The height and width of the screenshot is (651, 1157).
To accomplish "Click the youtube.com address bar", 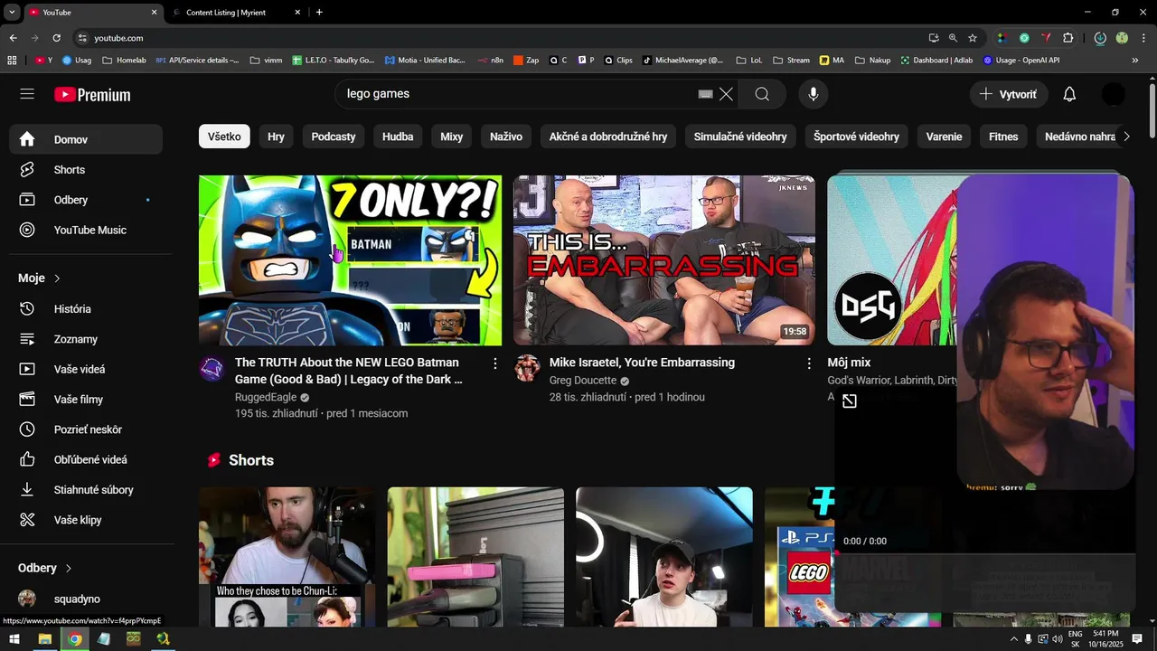I will [497, 38].
